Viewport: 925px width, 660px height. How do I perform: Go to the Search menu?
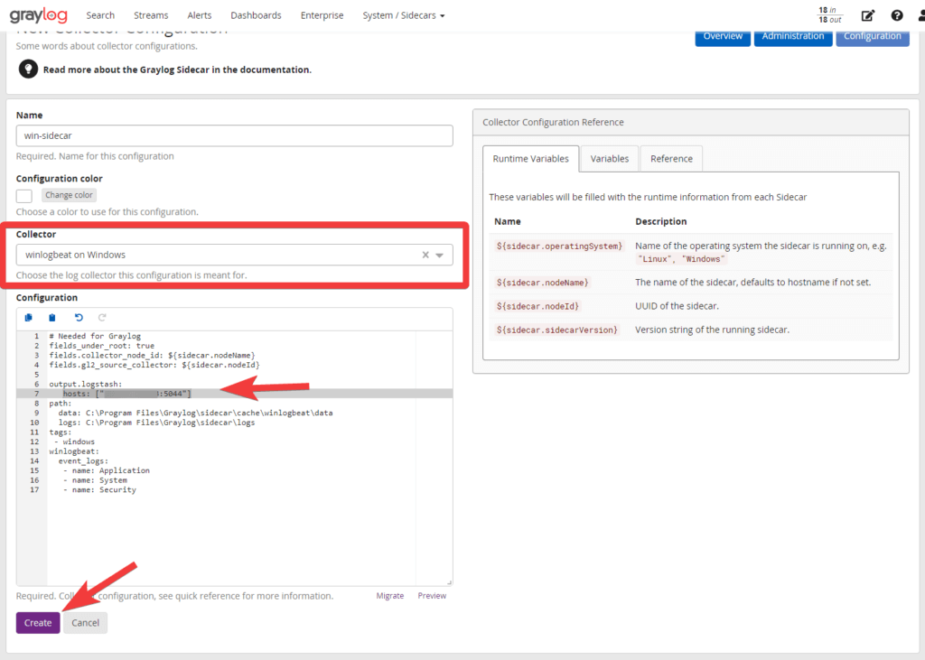(100, 15)
